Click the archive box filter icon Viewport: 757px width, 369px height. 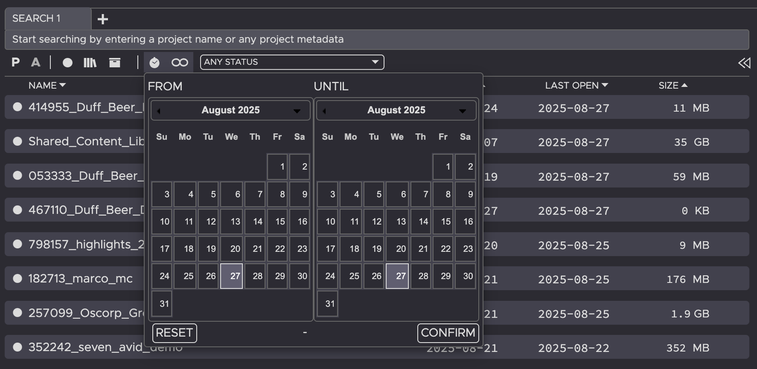(x=115, y=63)
